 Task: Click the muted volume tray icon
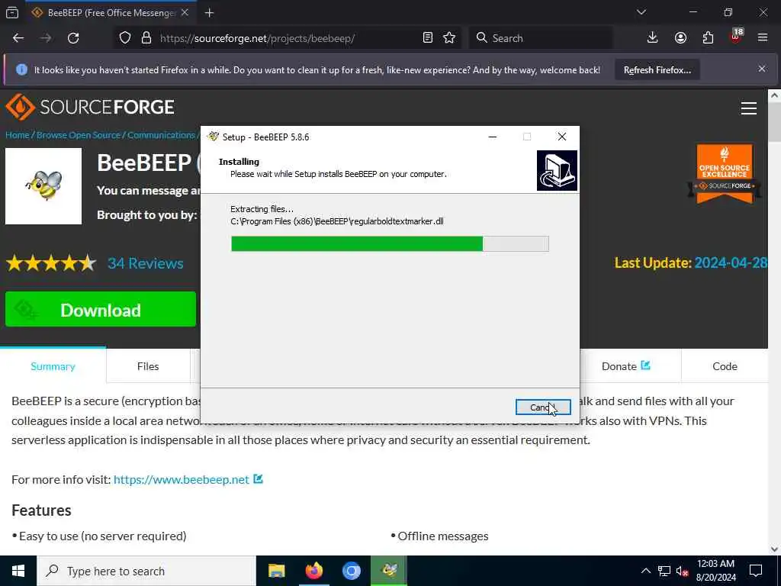[x=682, y=571]
